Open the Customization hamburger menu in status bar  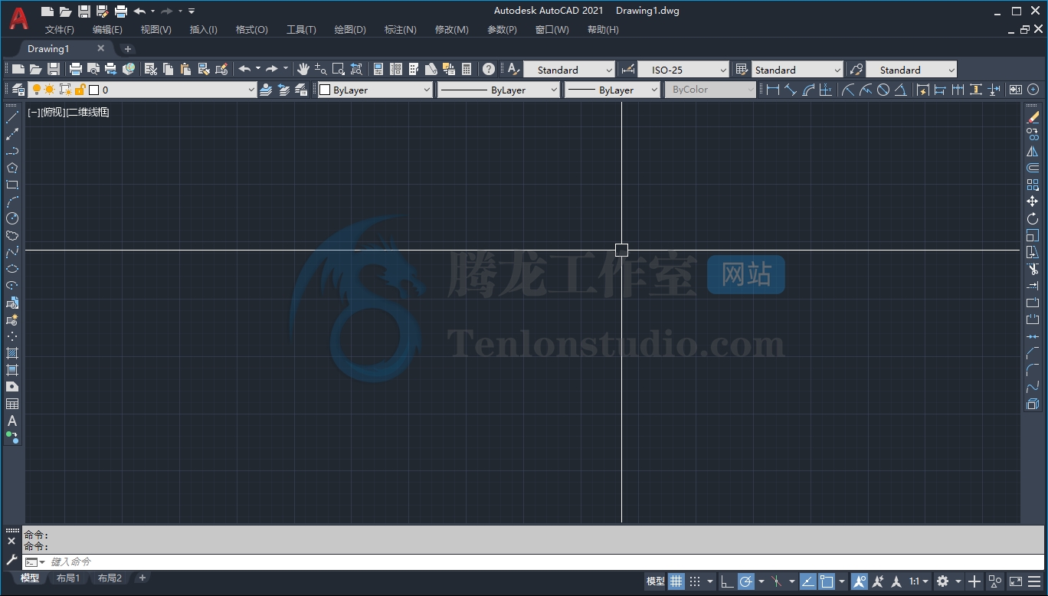coord(1034,581)
